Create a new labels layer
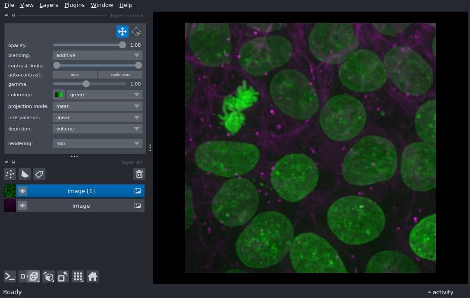Screen dimensions: 470x298 39,174
